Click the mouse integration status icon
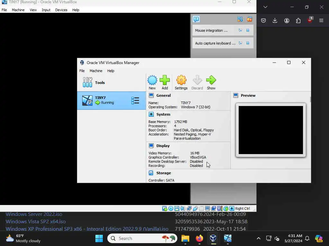This screenshot has height=246, width=329. coord(226,208)
